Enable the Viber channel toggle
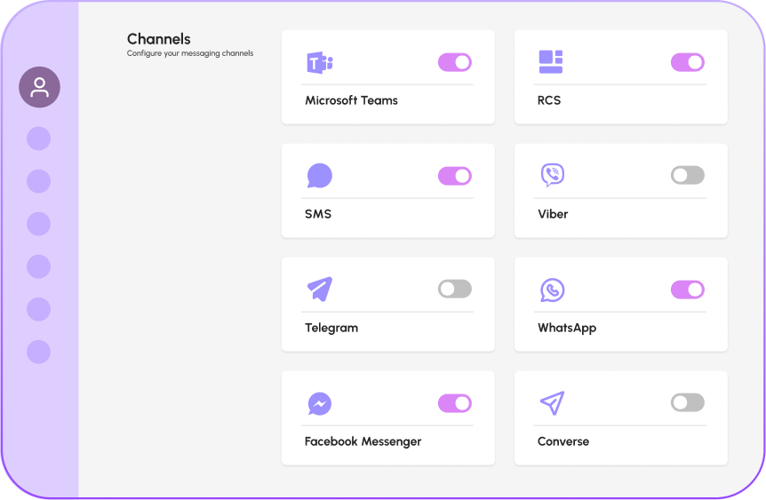This screenshot has width=766, height=500. (x=687, y=175)
